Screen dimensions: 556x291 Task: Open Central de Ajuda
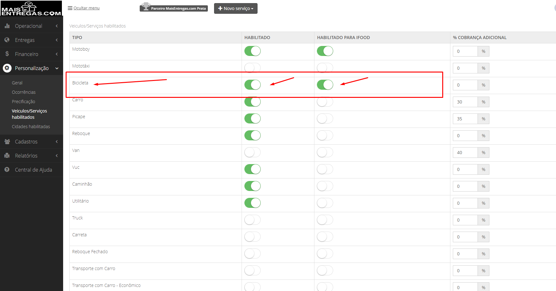(33, 170)
